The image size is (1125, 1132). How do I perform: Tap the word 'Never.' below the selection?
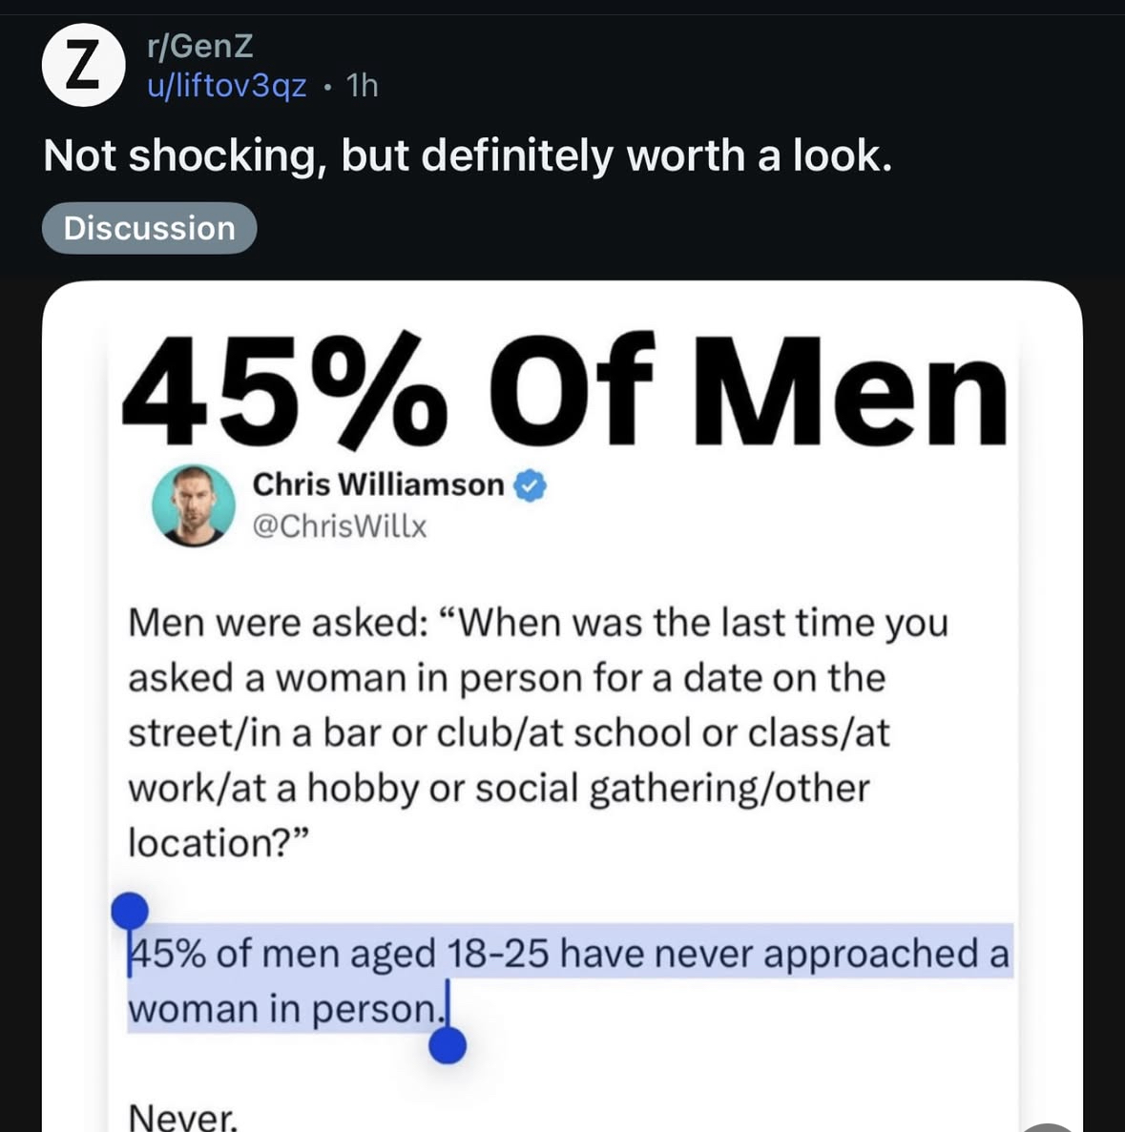(182, 1116)
